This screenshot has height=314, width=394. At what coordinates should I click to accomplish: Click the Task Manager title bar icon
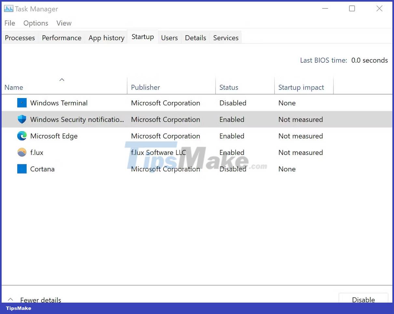point(8,9)
